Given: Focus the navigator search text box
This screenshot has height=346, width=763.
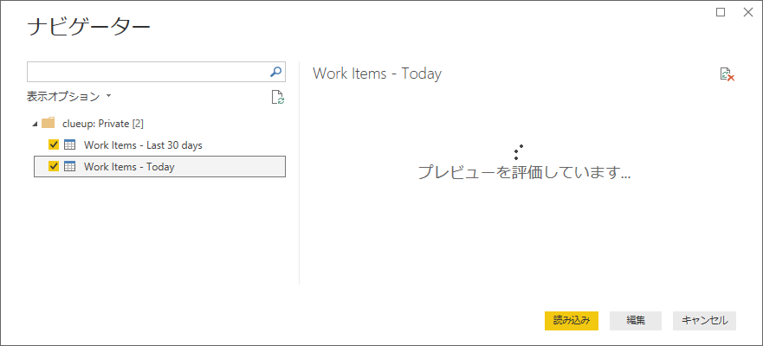Looking at the screenshot, I should click(147, 72).
